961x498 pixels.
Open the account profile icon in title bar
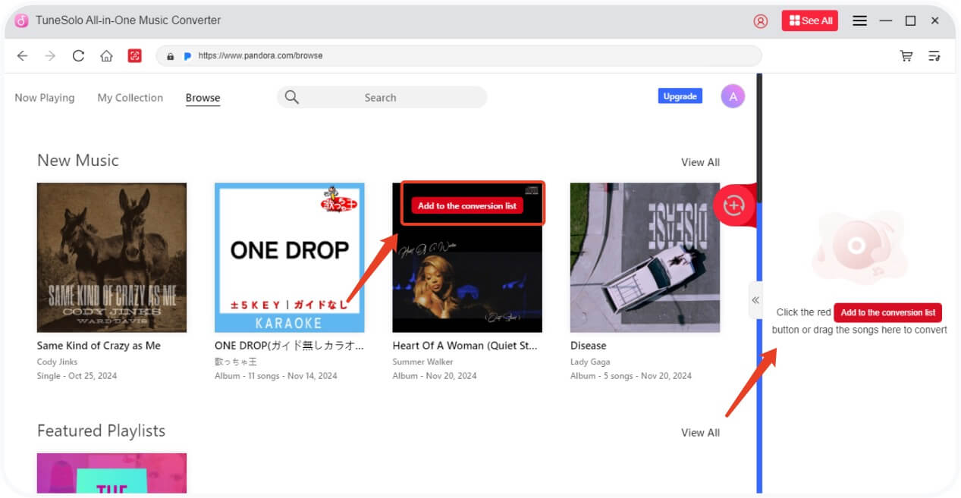[x=760, y=21]
